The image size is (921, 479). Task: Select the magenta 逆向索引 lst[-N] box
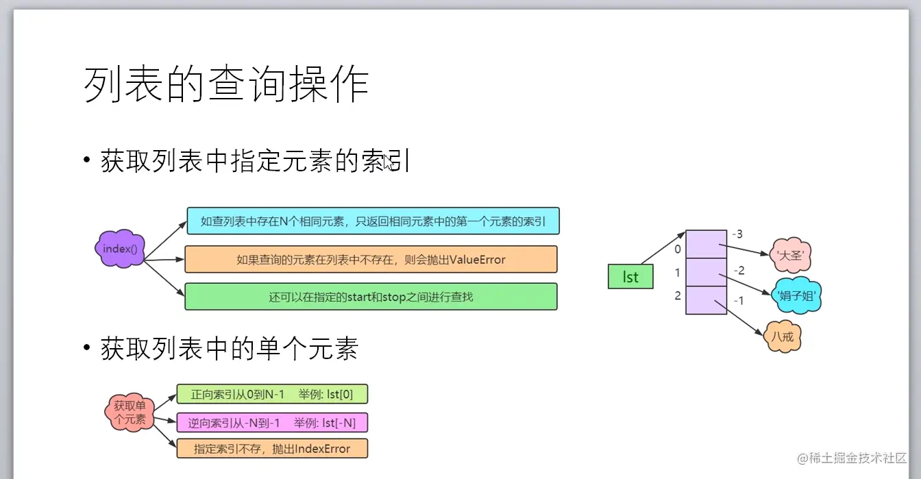point(272,422)
